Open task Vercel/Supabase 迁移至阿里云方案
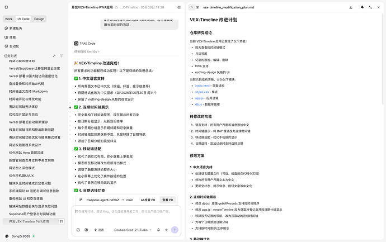Screen dimensions: 386x242 point(35,68)
